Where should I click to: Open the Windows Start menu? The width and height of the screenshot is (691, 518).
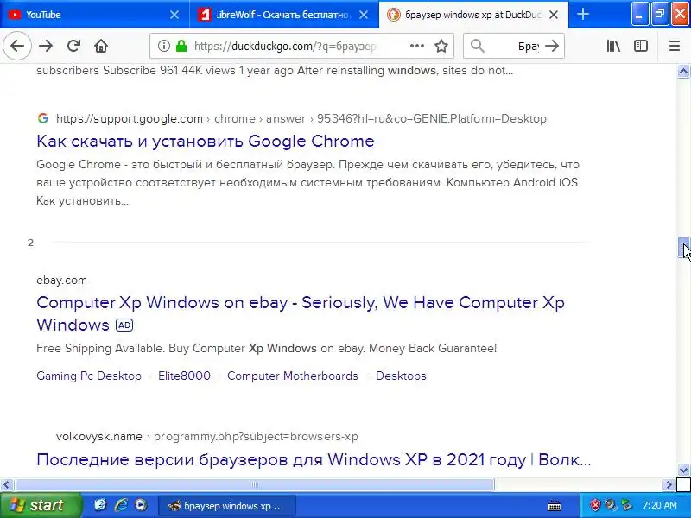(41, 505)
